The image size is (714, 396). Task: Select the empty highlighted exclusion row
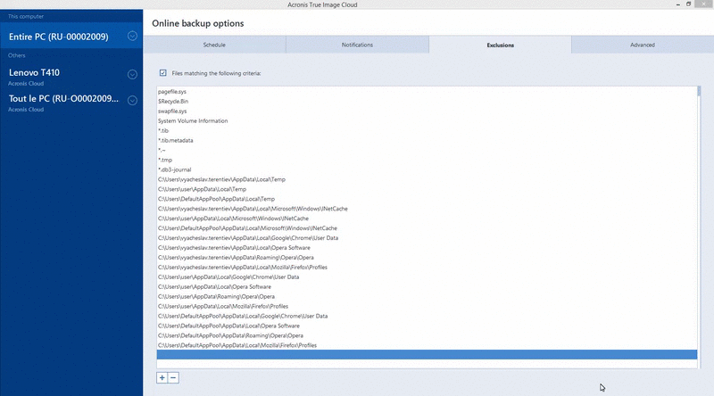[427, 355]
